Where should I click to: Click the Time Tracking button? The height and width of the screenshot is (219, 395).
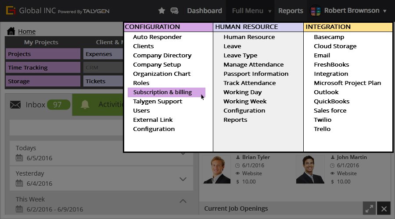[43, 67]
